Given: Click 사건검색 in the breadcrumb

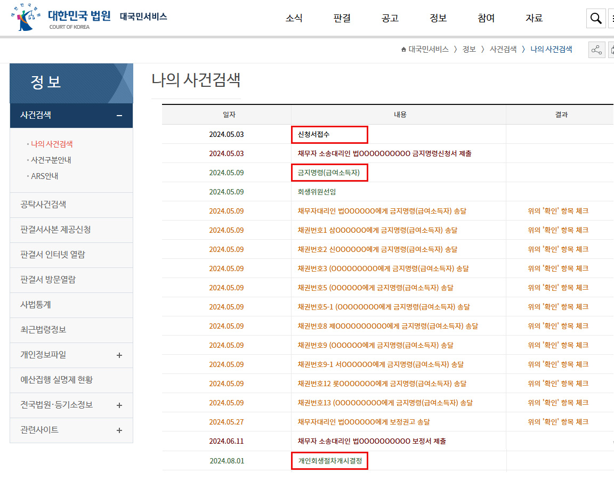Looking at the screenshot, I should pyautogui.click(x=503, y=50).
